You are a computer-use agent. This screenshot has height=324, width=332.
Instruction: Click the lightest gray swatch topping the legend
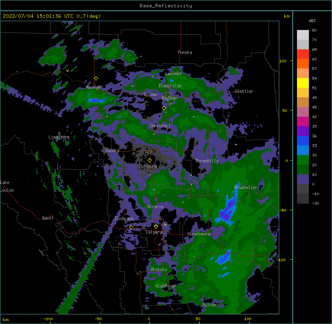[303, 35]
